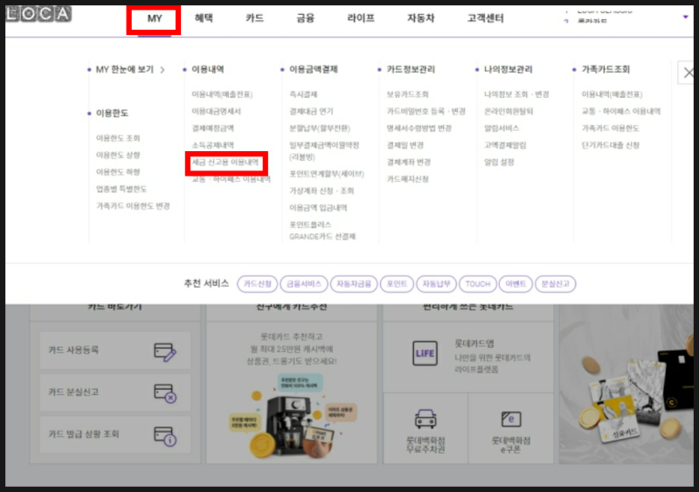The height and width of the screenshot is (492, 699).
Task: Click the 자동납부 pill button
Action: tap(436, 284)
